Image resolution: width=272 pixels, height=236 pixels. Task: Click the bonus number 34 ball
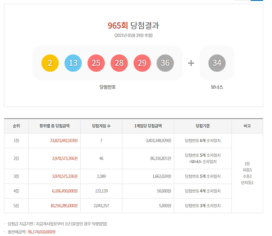(x=217, y=63)
